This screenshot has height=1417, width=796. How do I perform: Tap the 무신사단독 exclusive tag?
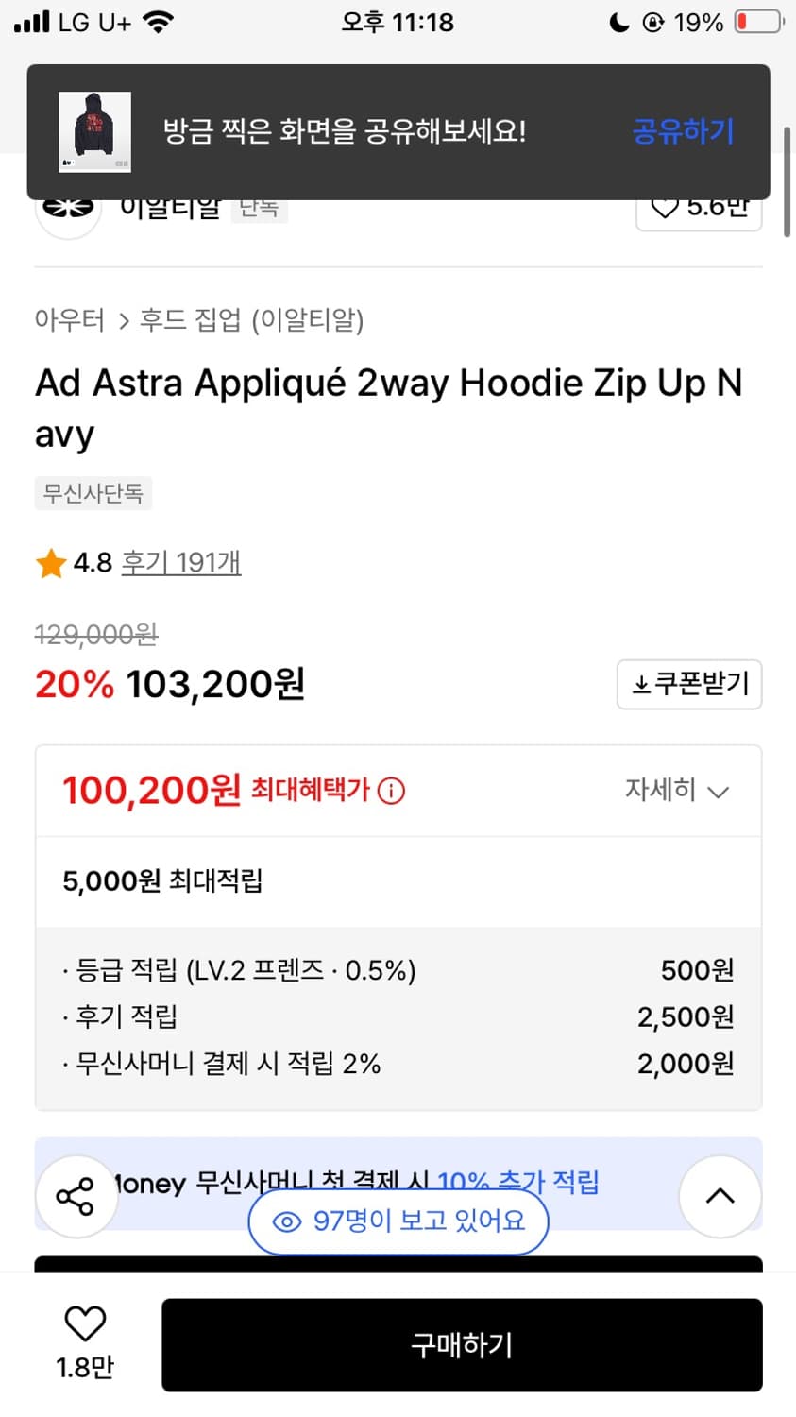tap(93, 493)
